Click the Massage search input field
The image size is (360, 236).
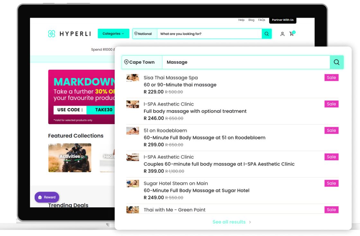246,62
